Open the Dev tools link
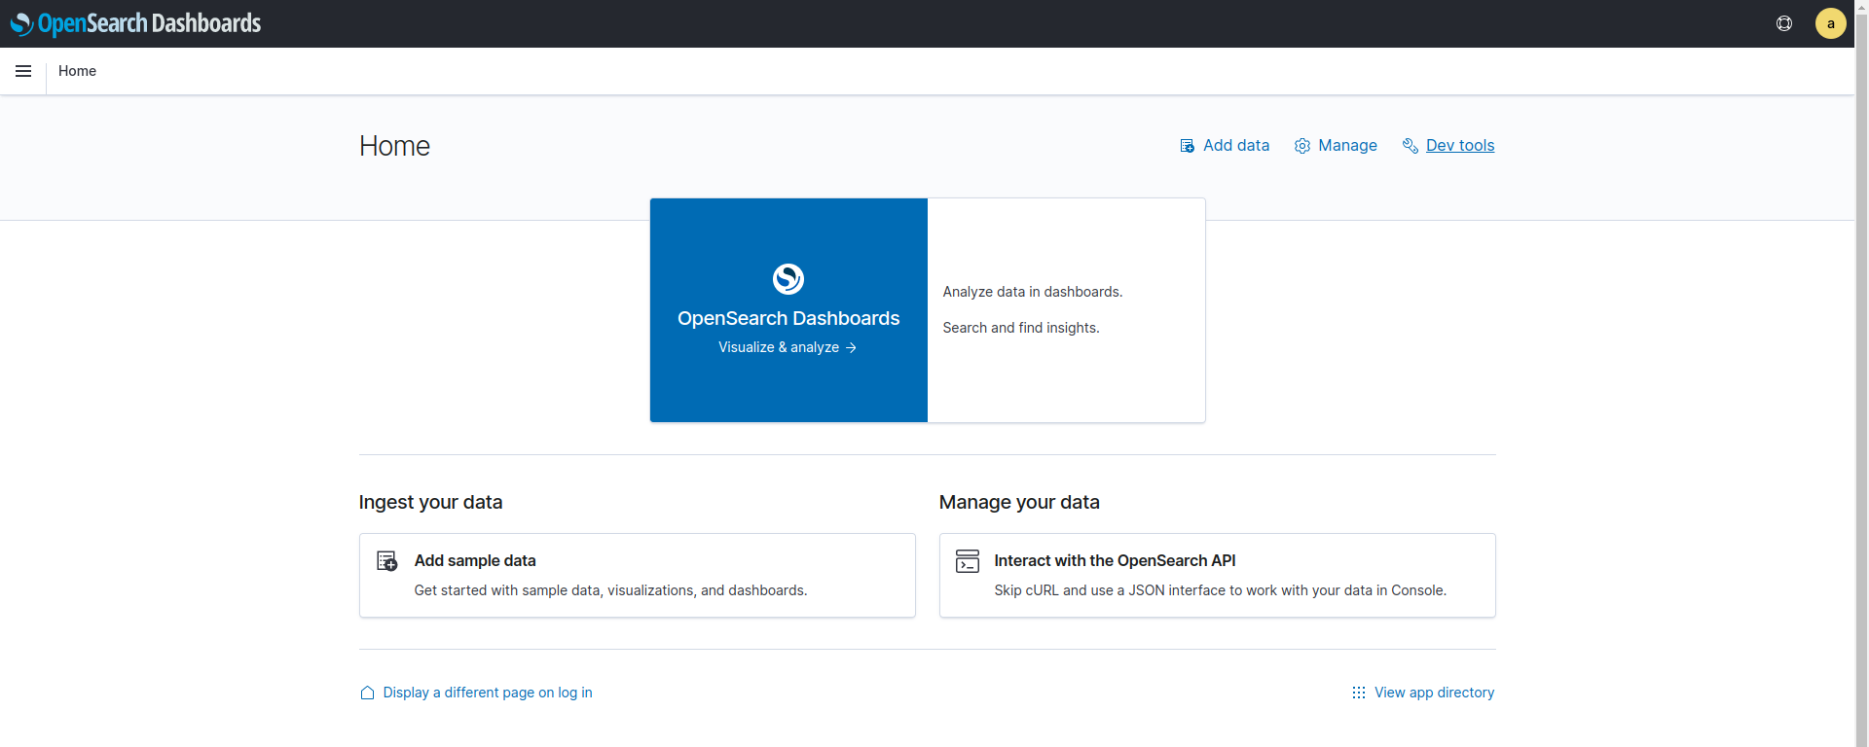 tap(1459, 145)
